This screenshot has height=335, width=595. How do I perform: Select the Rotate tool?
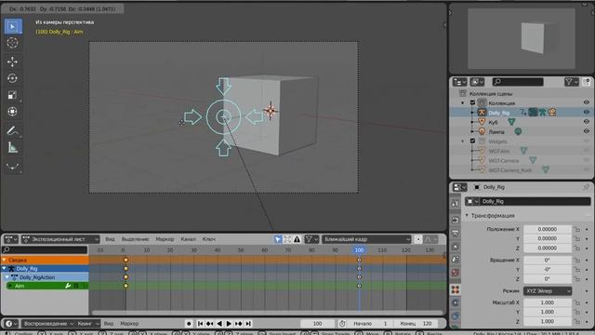point(13,78)
